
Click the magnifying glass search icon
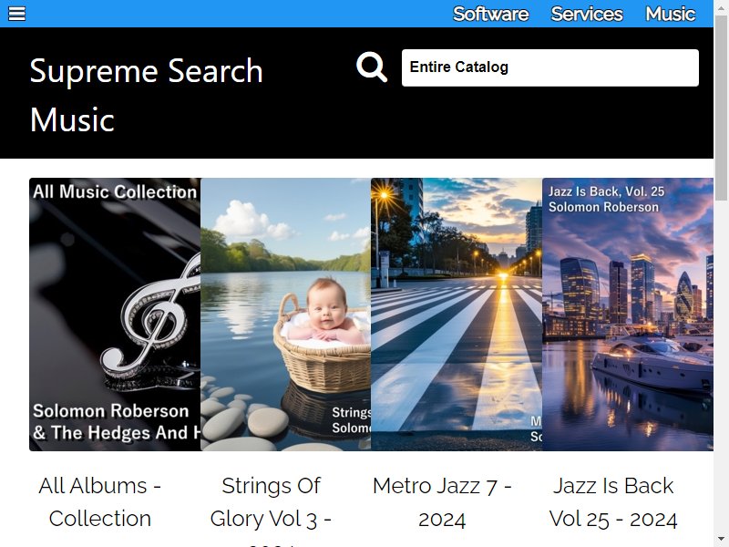pos(372,67)
